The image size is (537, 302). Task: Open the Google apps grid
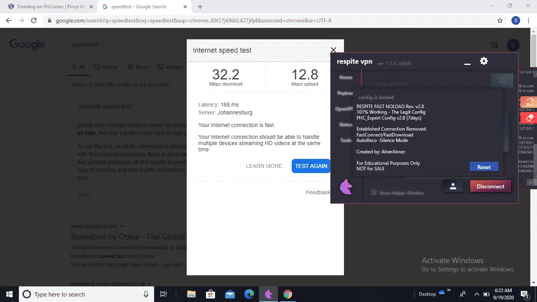click(494, 45)
